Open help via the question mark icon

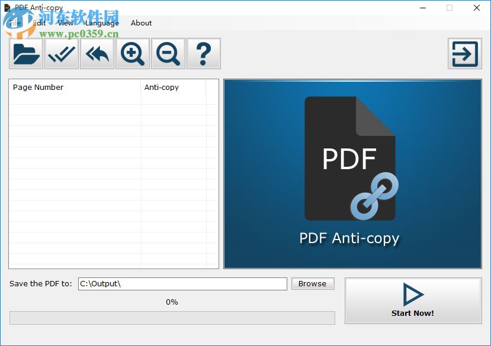[203, 53]
